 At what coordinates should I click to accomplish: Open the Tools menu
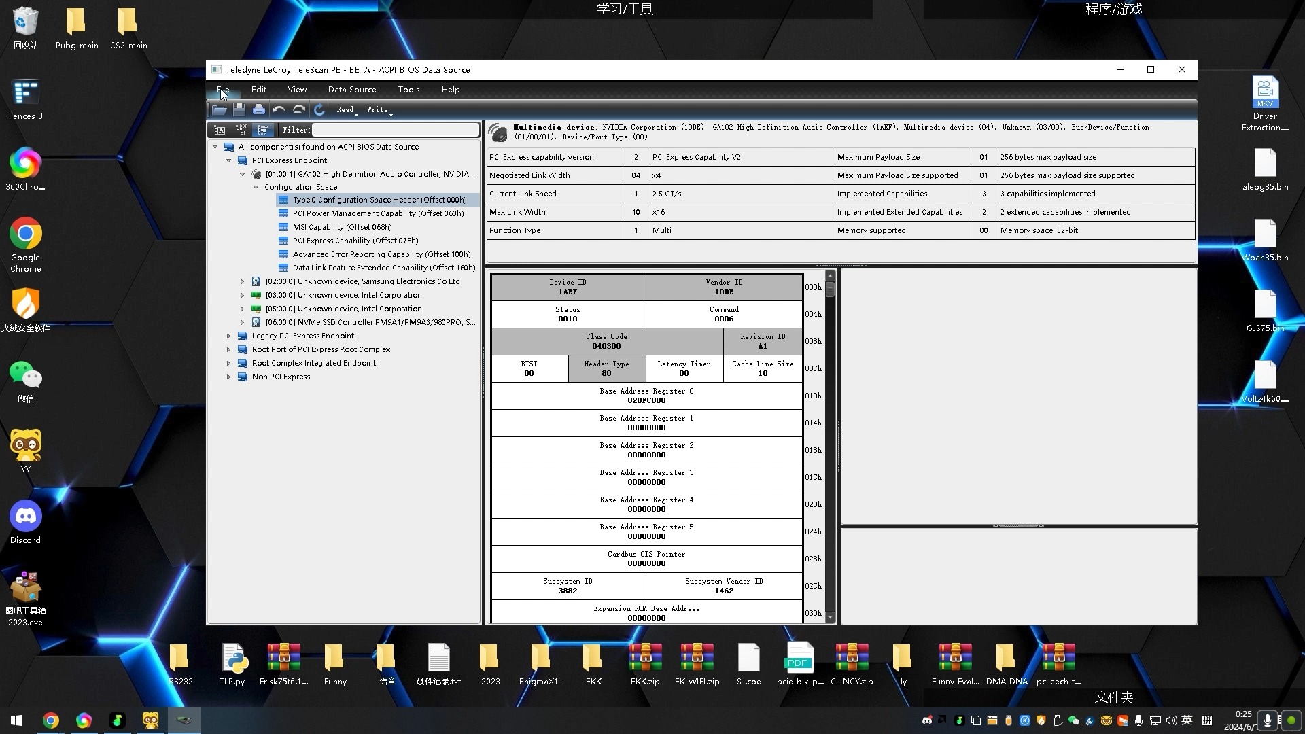pos(408,90)
